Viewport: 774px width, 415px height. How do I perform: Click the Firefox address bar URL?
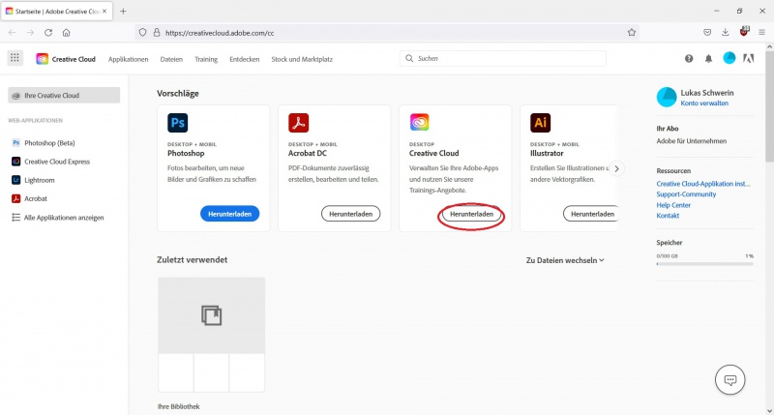[220, 33]
